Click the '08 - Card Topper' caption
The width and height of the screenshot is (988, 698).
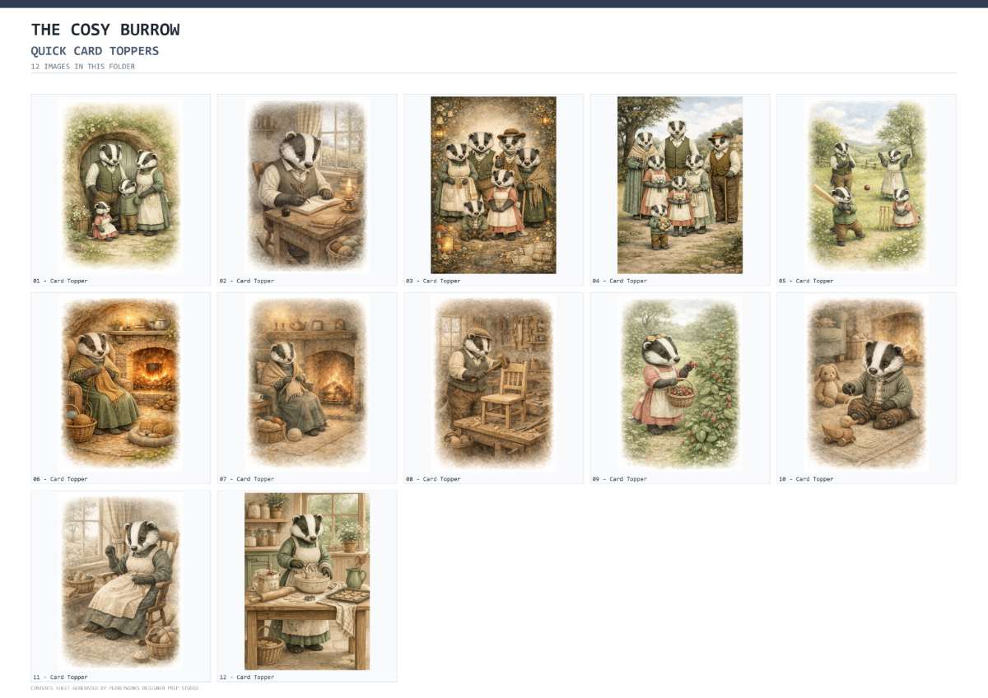pyautogui.click(x=433, y=479)
